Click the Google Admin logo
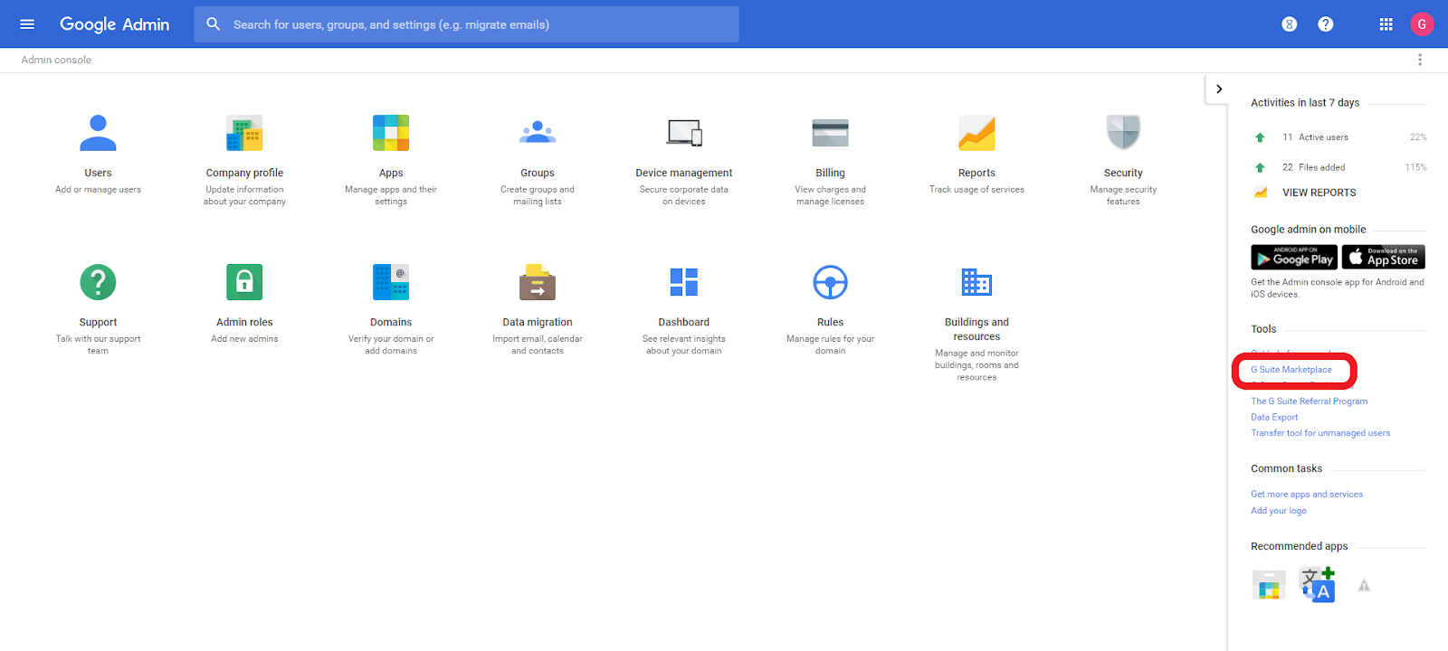Image resolution: width=1448 pixels, height=651 pixels. click(x=114, y=24)
